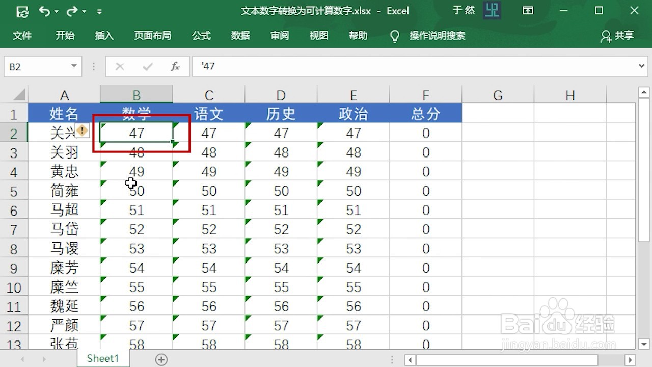Switch to the 插入 ribbon tab
Image resolution: width=652 pixels, height=367 pixels.
(x=104, y=36)
